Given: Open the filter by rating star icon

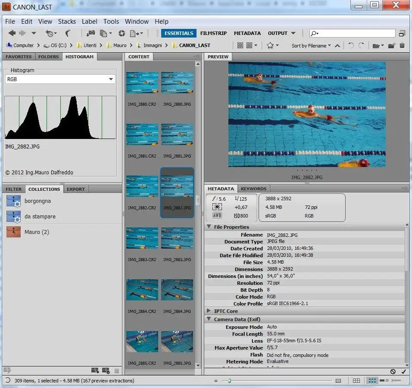Looking at the screenshot, I should [x=270, y=45].
